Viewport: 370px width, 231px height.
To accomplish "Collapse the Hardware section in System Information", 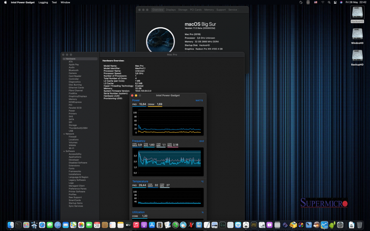I will 64,59.
